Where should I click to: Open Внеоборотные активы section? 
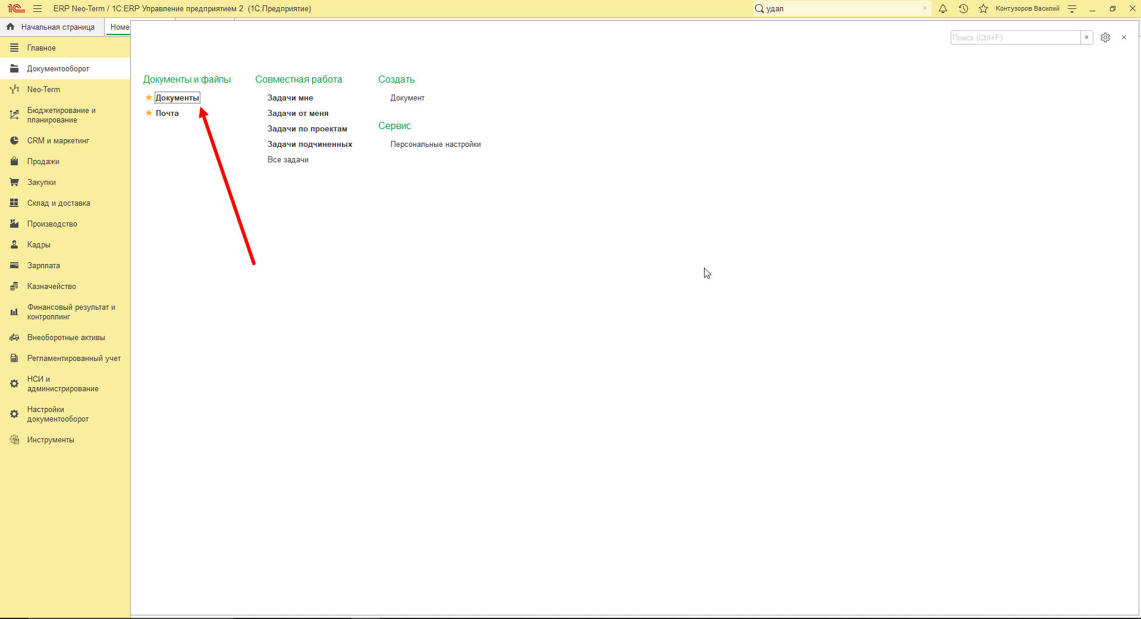pos(65,337)
